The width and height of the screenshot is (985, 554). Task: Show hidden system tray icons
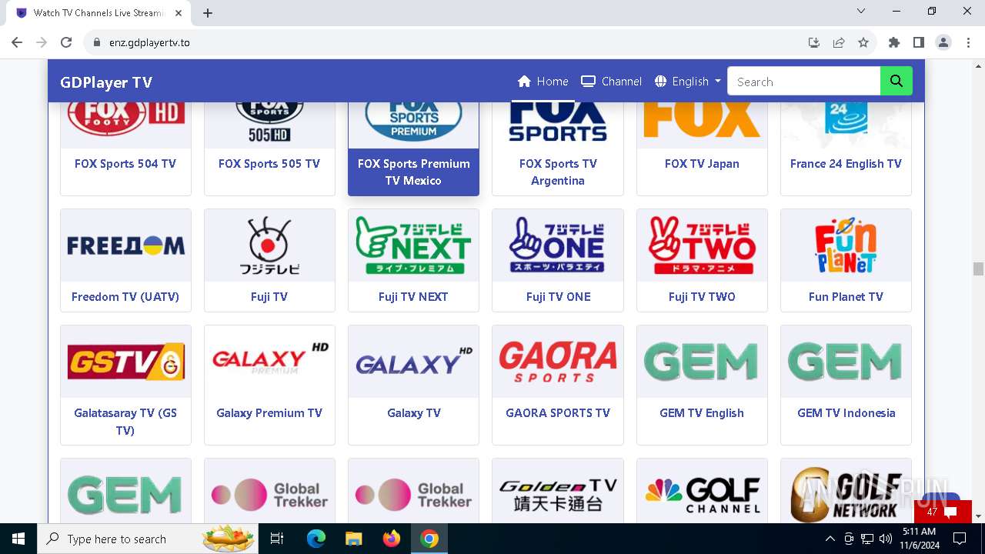tap(830, 539)
